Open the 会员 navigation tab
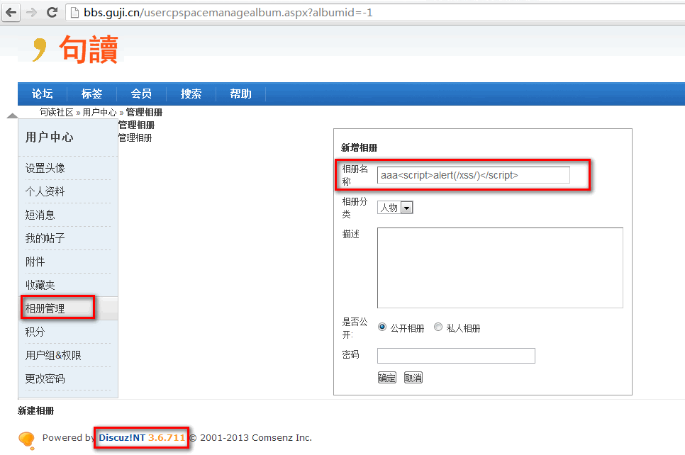This screenshot has width=685, height=455. coord(142,94)
